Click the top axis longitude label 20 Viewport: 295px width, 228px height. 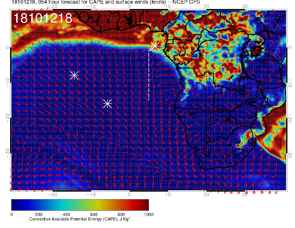click(206, 6)
